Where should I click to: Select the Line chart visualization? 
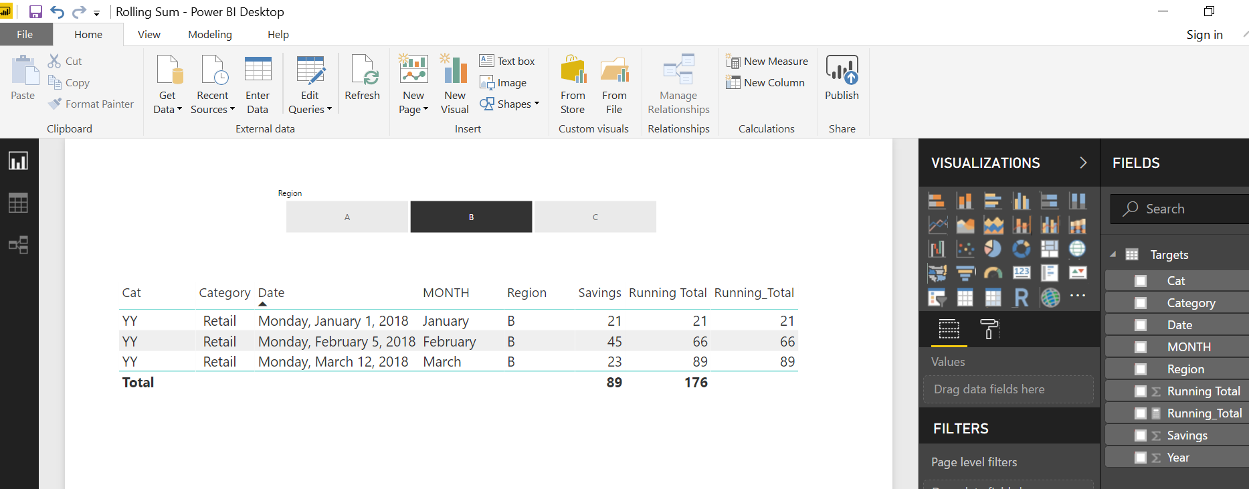[937, 225]
